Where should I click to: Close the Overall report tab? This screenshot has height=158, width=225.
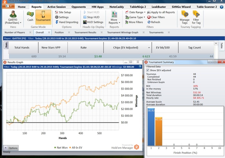49,32
